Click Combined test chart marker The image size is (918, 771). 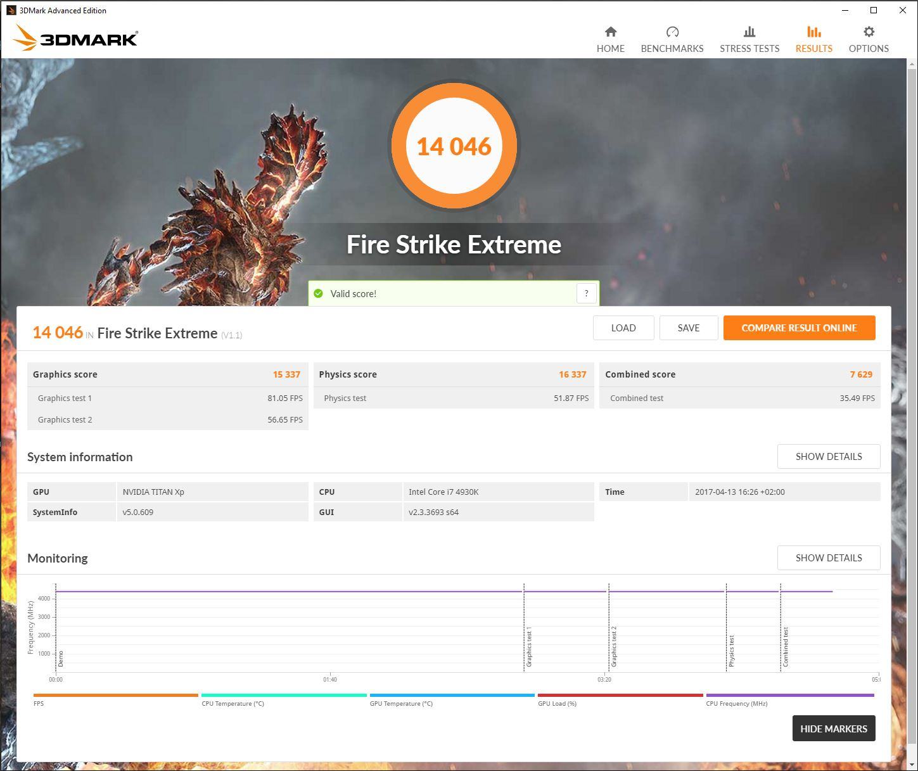point(786,647)
